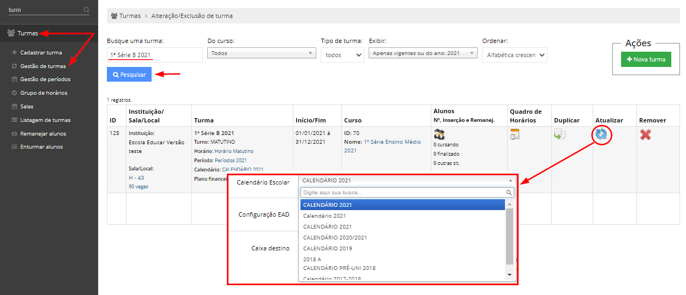Click the Busque uma turma input field

[x=154, y=55]
